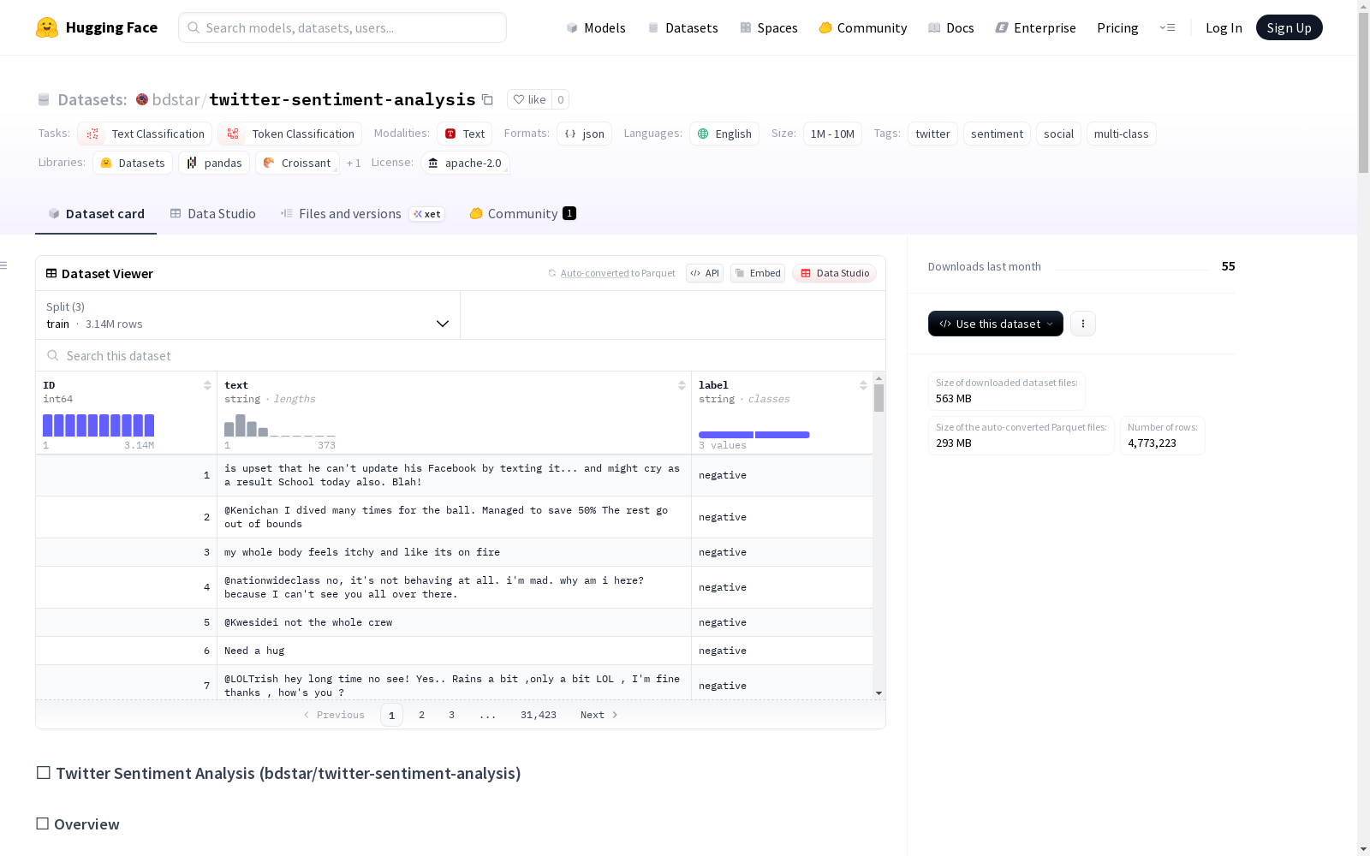Viewport: 1370px width, 856px height.
Task: Click the json format tag
Action: click(x=584, y=134)
